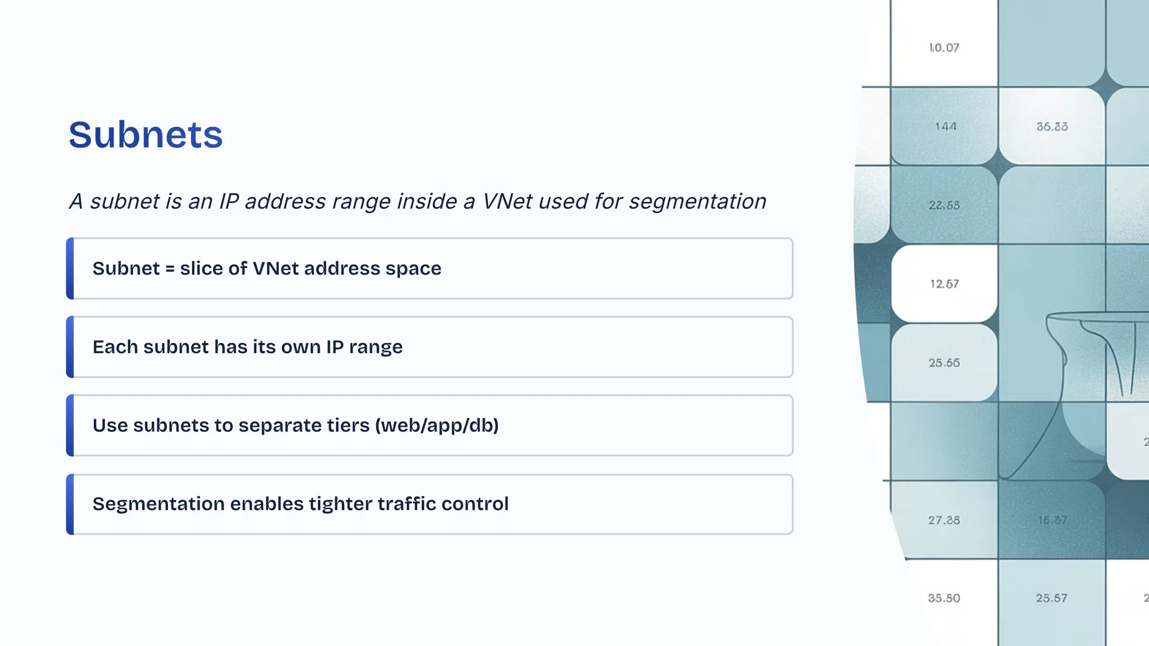Select the grid cell labeled 25.57
This screenshot has height=646, width=1149.
click(1051, 598)
